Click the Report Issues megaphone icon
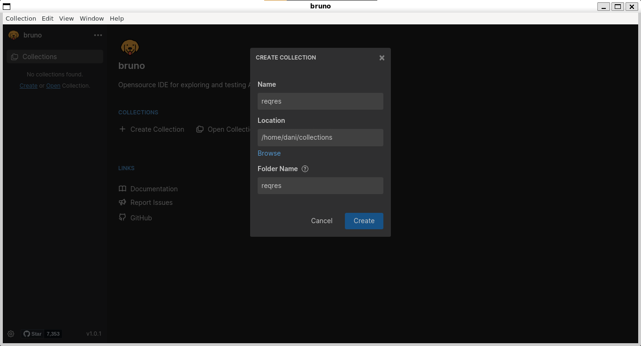 tap(122, 202)
